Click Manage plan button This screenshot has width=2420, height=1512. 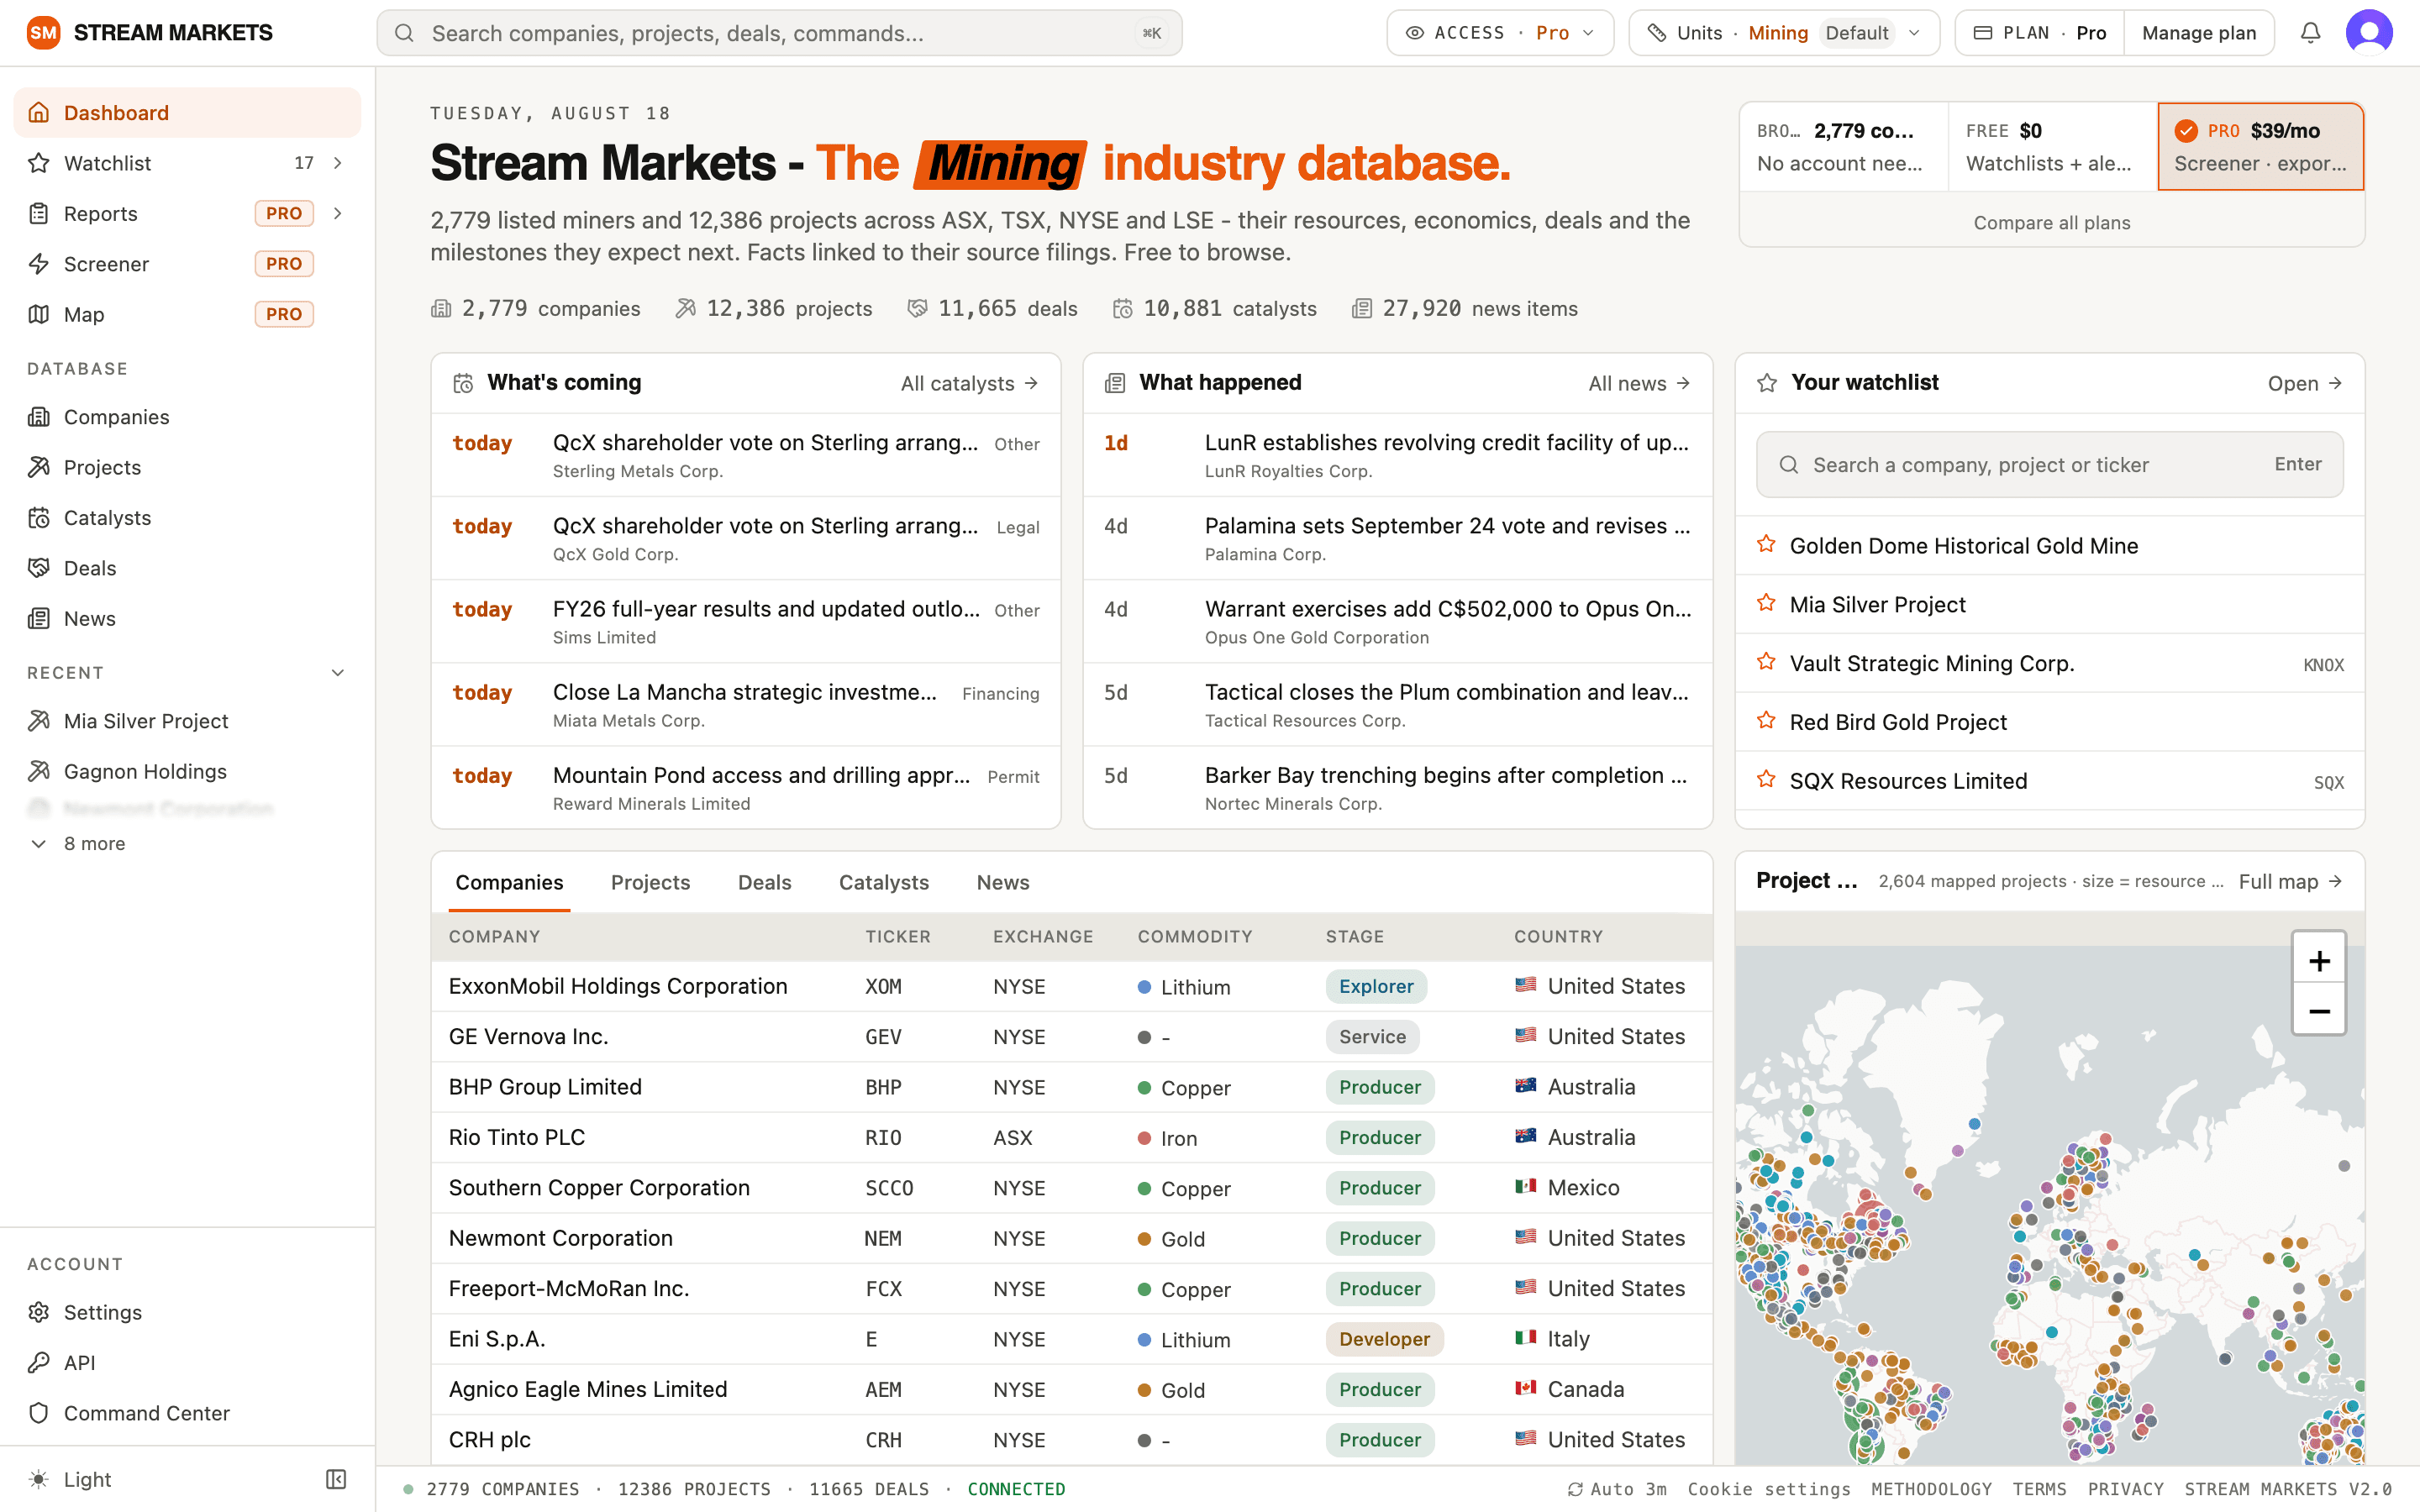pos(2198,33)
